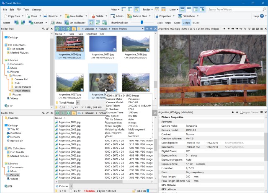Click the Favorites star in Travel Photos lister
Image resolution: width=268 pixels, height=193 pixels.
coord(74,29)
